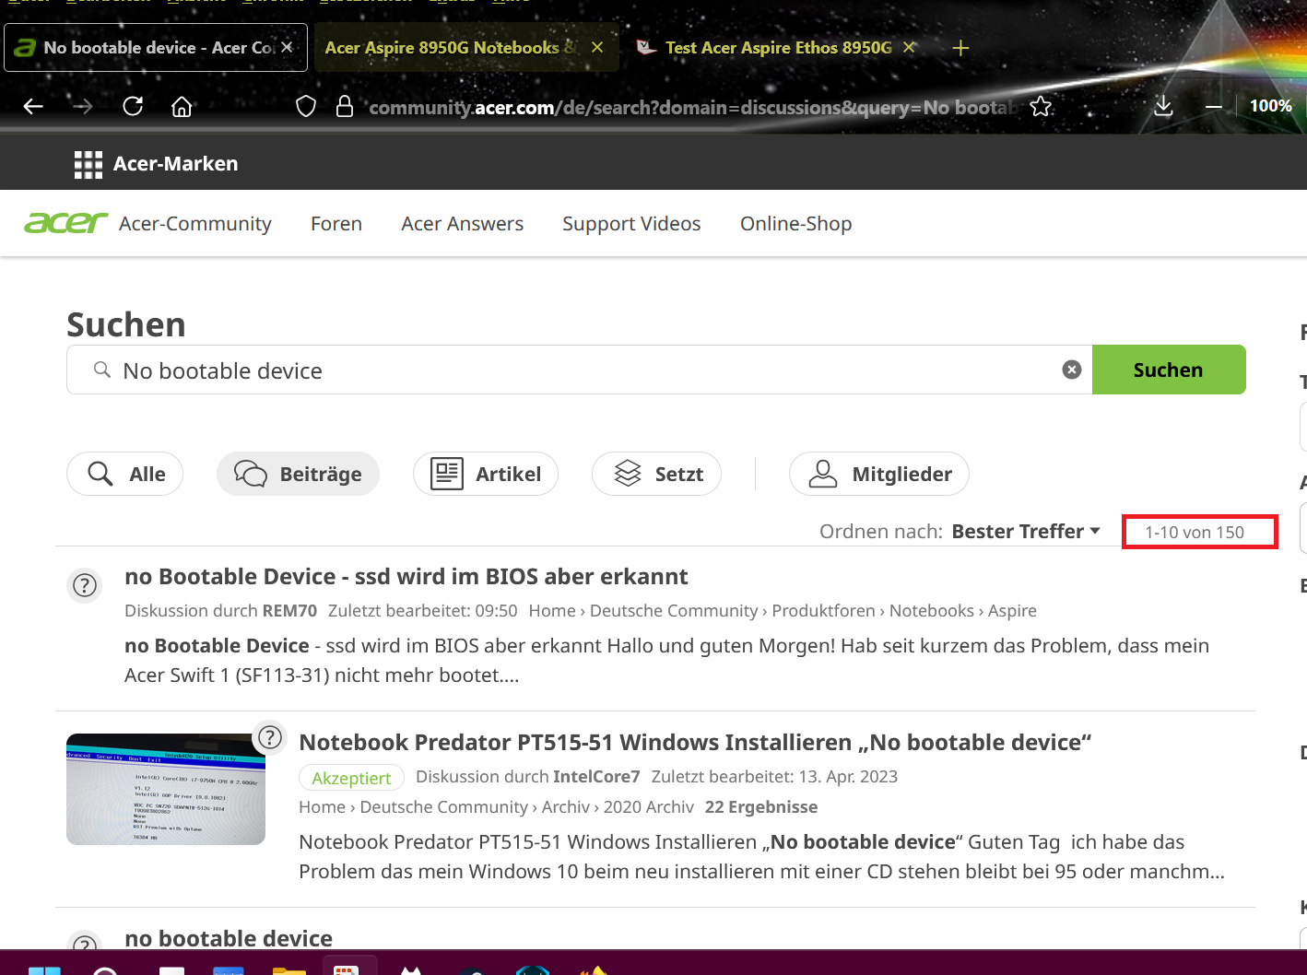Viewport: 1307px width, 975px height.
Task: Filter results by Alle
Action: [125, 474]
